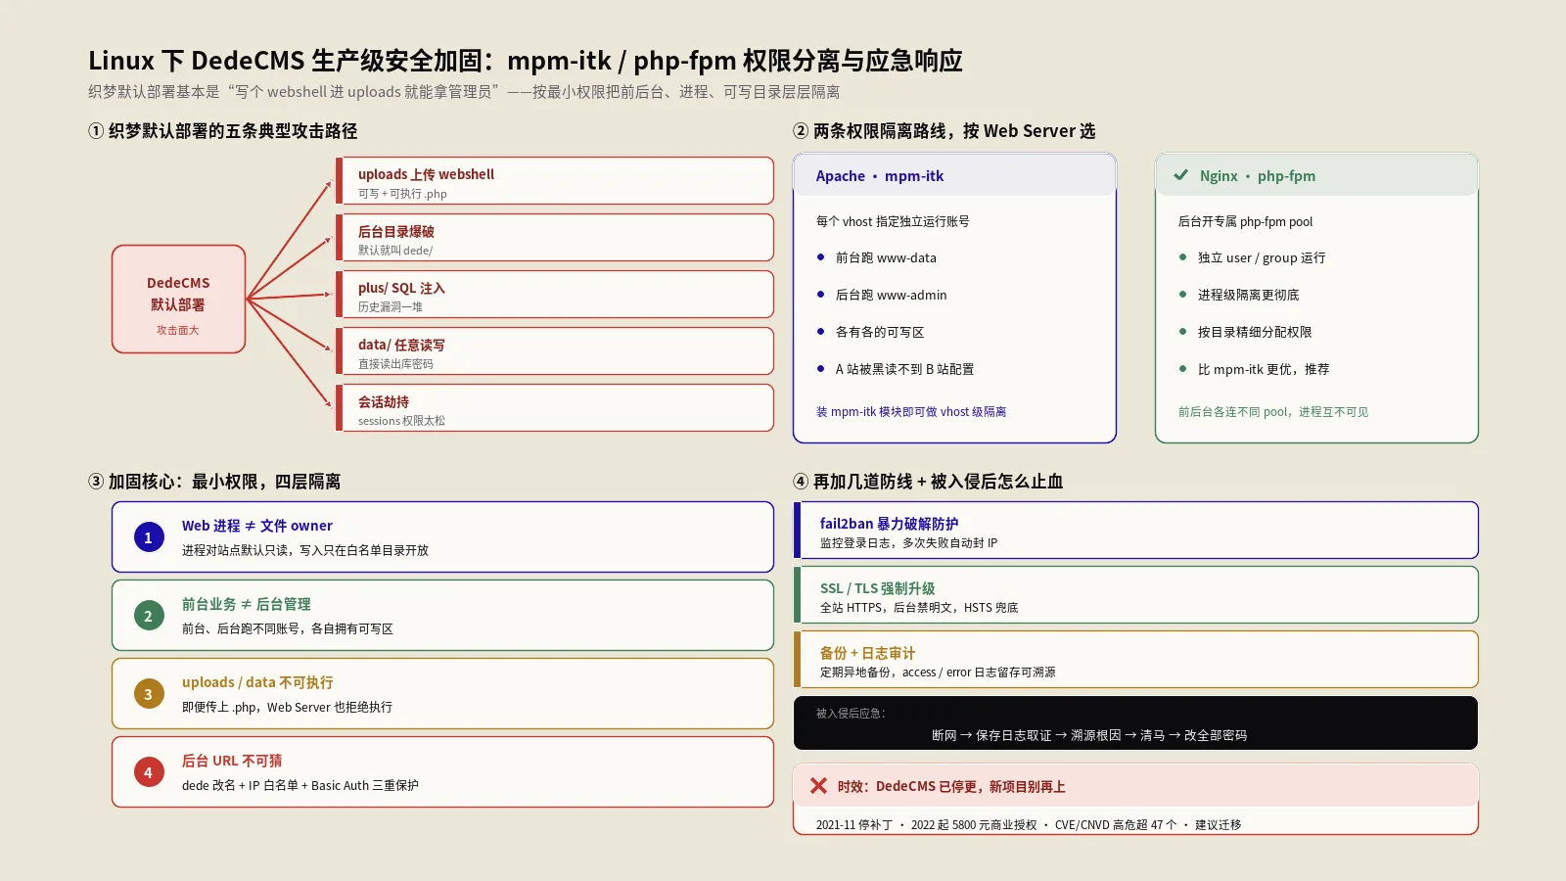The height and width of the screenshot is (881, 1566).
Task: Click the subtitle under the main title
Action: pyautogui.click(x=464, y=92)
